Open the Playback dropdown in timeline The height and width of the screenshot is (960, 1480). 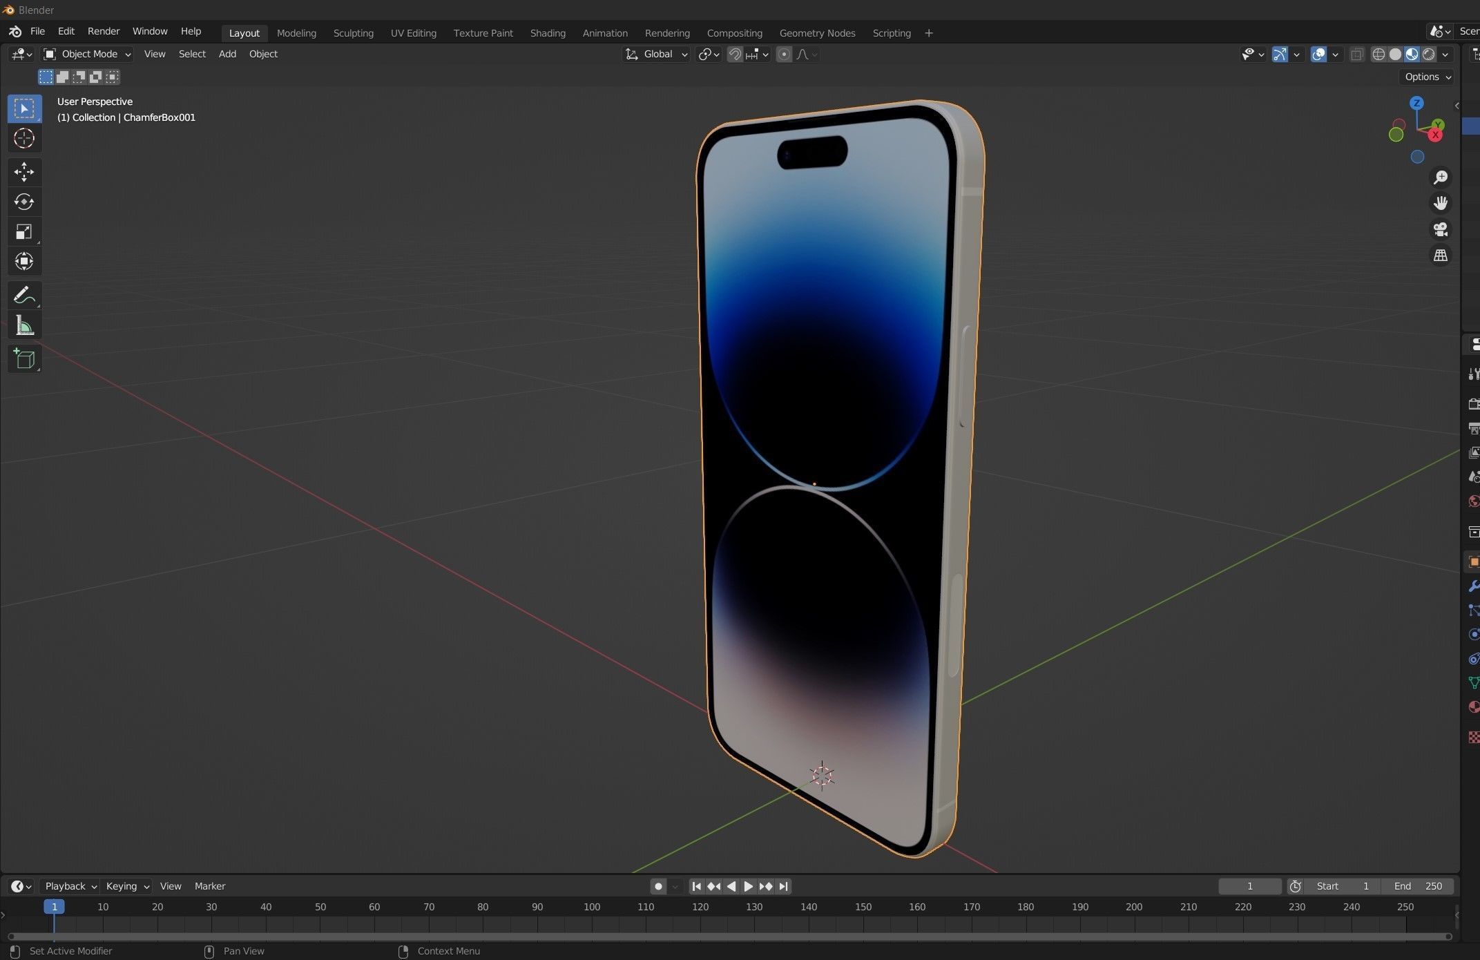[70, 886]
